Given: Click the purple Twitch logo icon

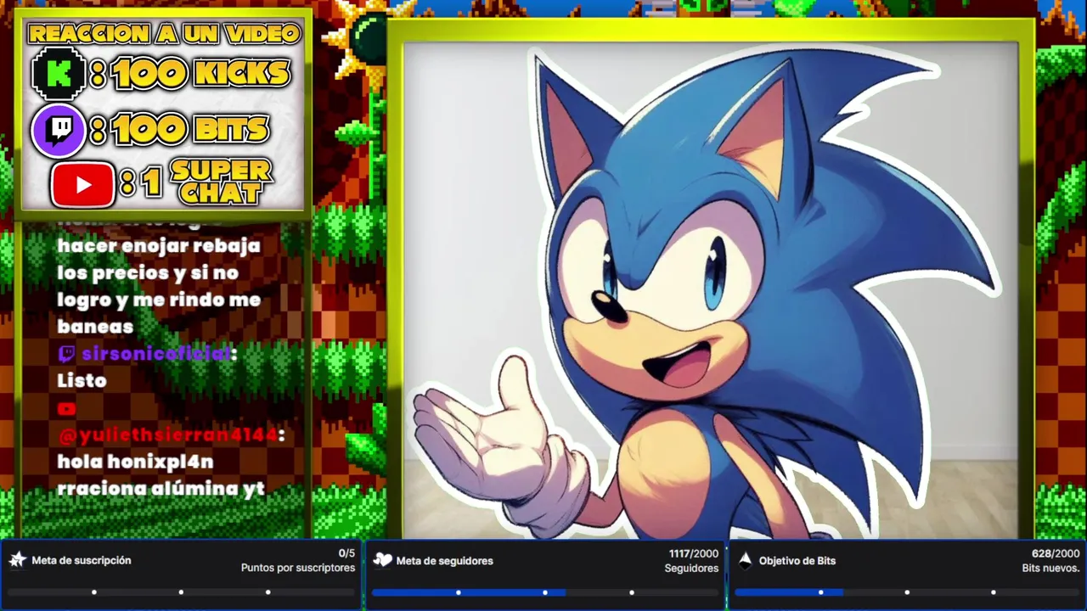Looking at the screenshot, I should tap(59, 131).
